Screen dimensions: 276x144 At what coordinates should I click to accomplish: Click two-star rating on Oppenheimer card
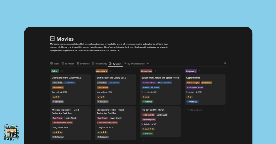point(189,97)
